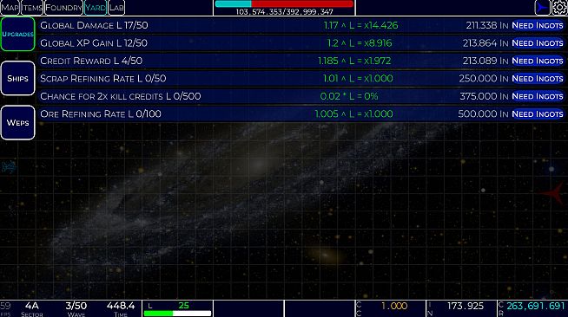Open the Lab tab
This screenshot has height=317, width=568.
116,8
